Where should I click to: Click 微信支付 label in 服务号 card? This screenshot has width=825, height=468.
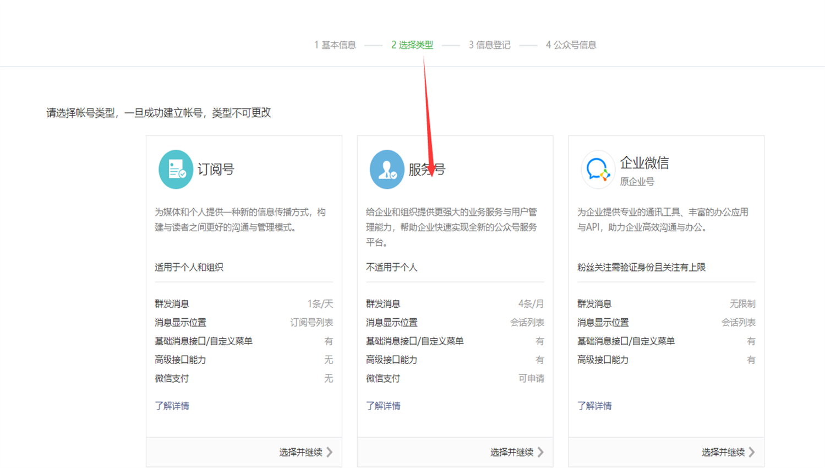pos(383,379)
